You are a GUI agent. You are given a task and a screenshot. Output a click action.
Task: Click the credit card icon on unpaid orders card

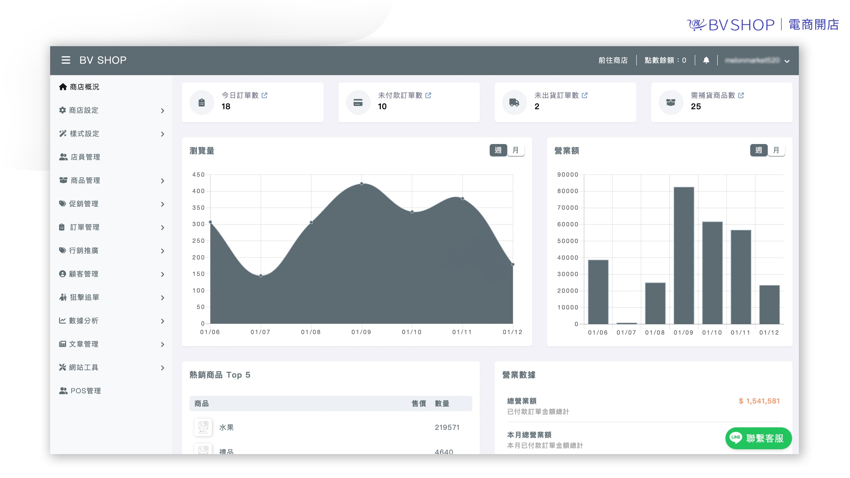coord(358,103)
